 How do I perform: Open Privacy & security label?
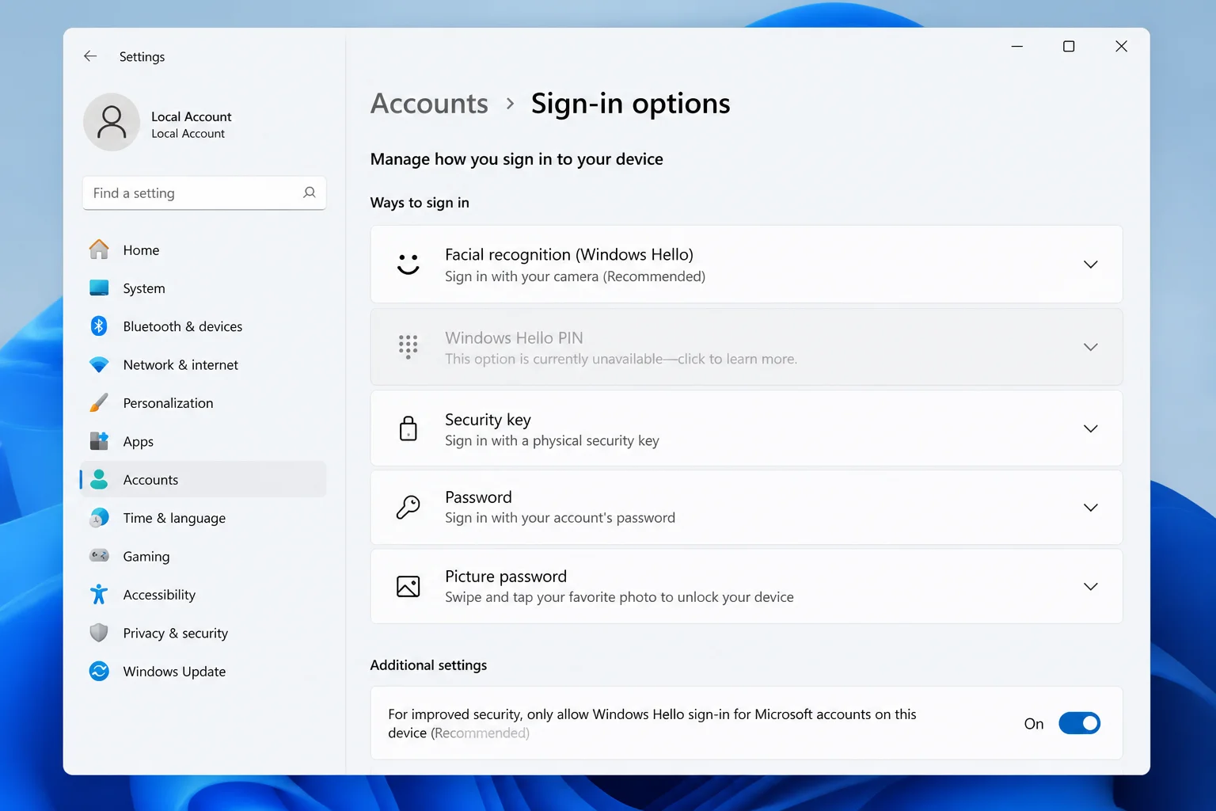click(x=176, y=633)
